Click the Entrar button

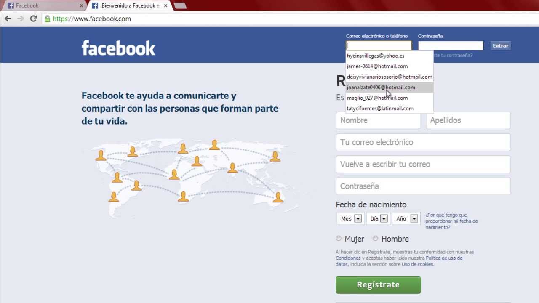pyautogui.click(x=501, y=45)
